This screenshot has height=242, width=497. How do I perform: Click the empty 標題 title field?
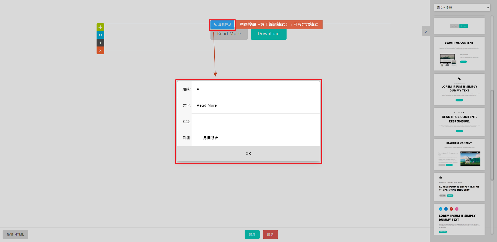(x=255, y=122)
